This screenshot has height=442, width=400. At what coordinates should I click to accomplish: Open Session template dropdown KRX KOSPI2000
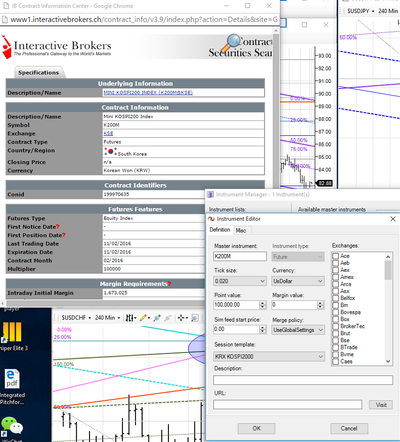tap(269, 356)
